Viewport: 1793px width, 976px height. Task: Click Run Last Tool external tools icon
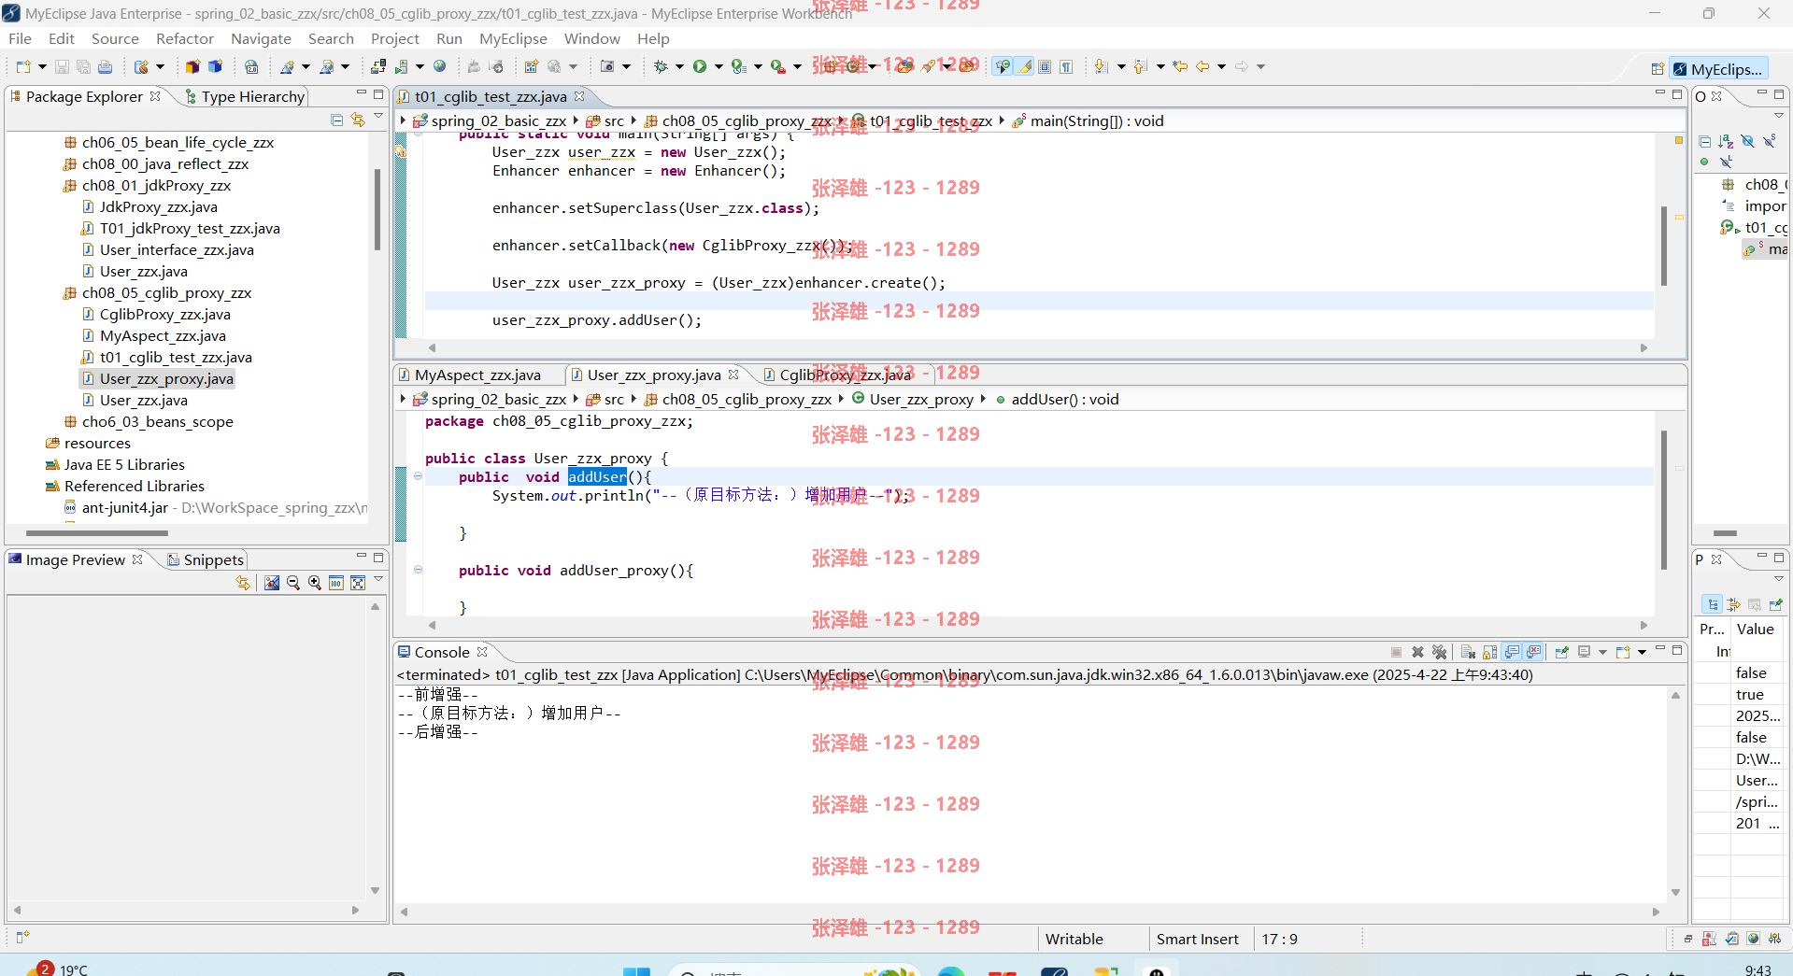click(777, 66)
